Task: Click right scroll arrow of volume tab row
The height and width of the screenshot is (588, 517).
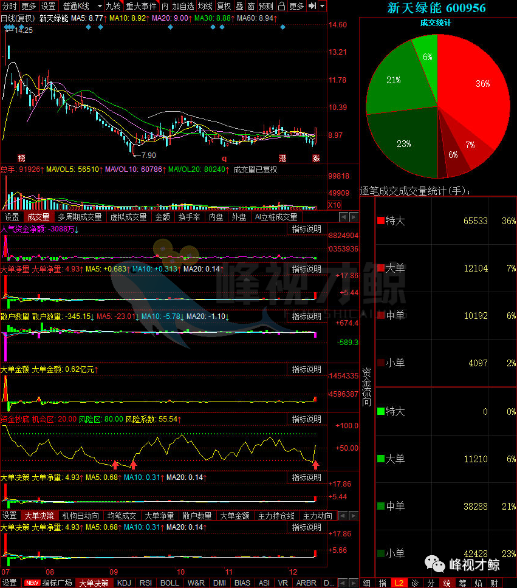Action: pyautogui.click(x=354, y=217)
